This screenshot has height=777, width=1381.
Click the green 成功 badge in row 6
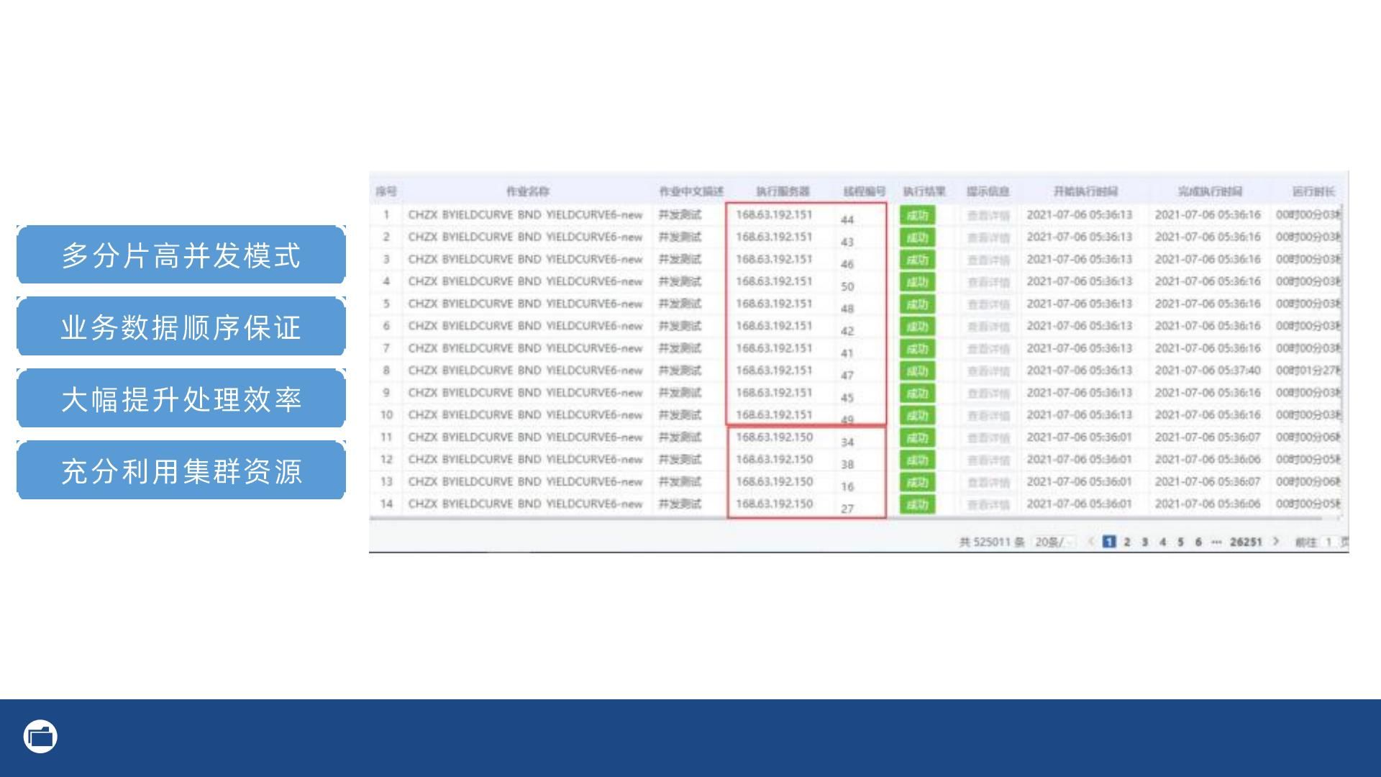click(917, 327)
